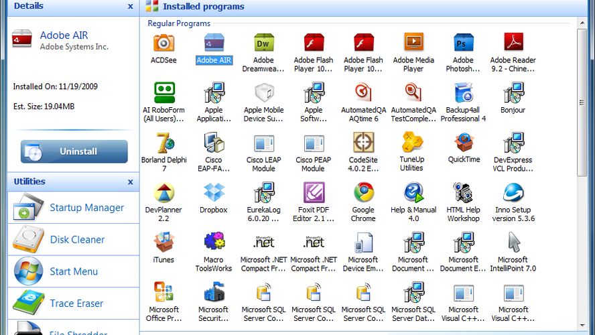Open the File Shredder utility

click(74, 328)
